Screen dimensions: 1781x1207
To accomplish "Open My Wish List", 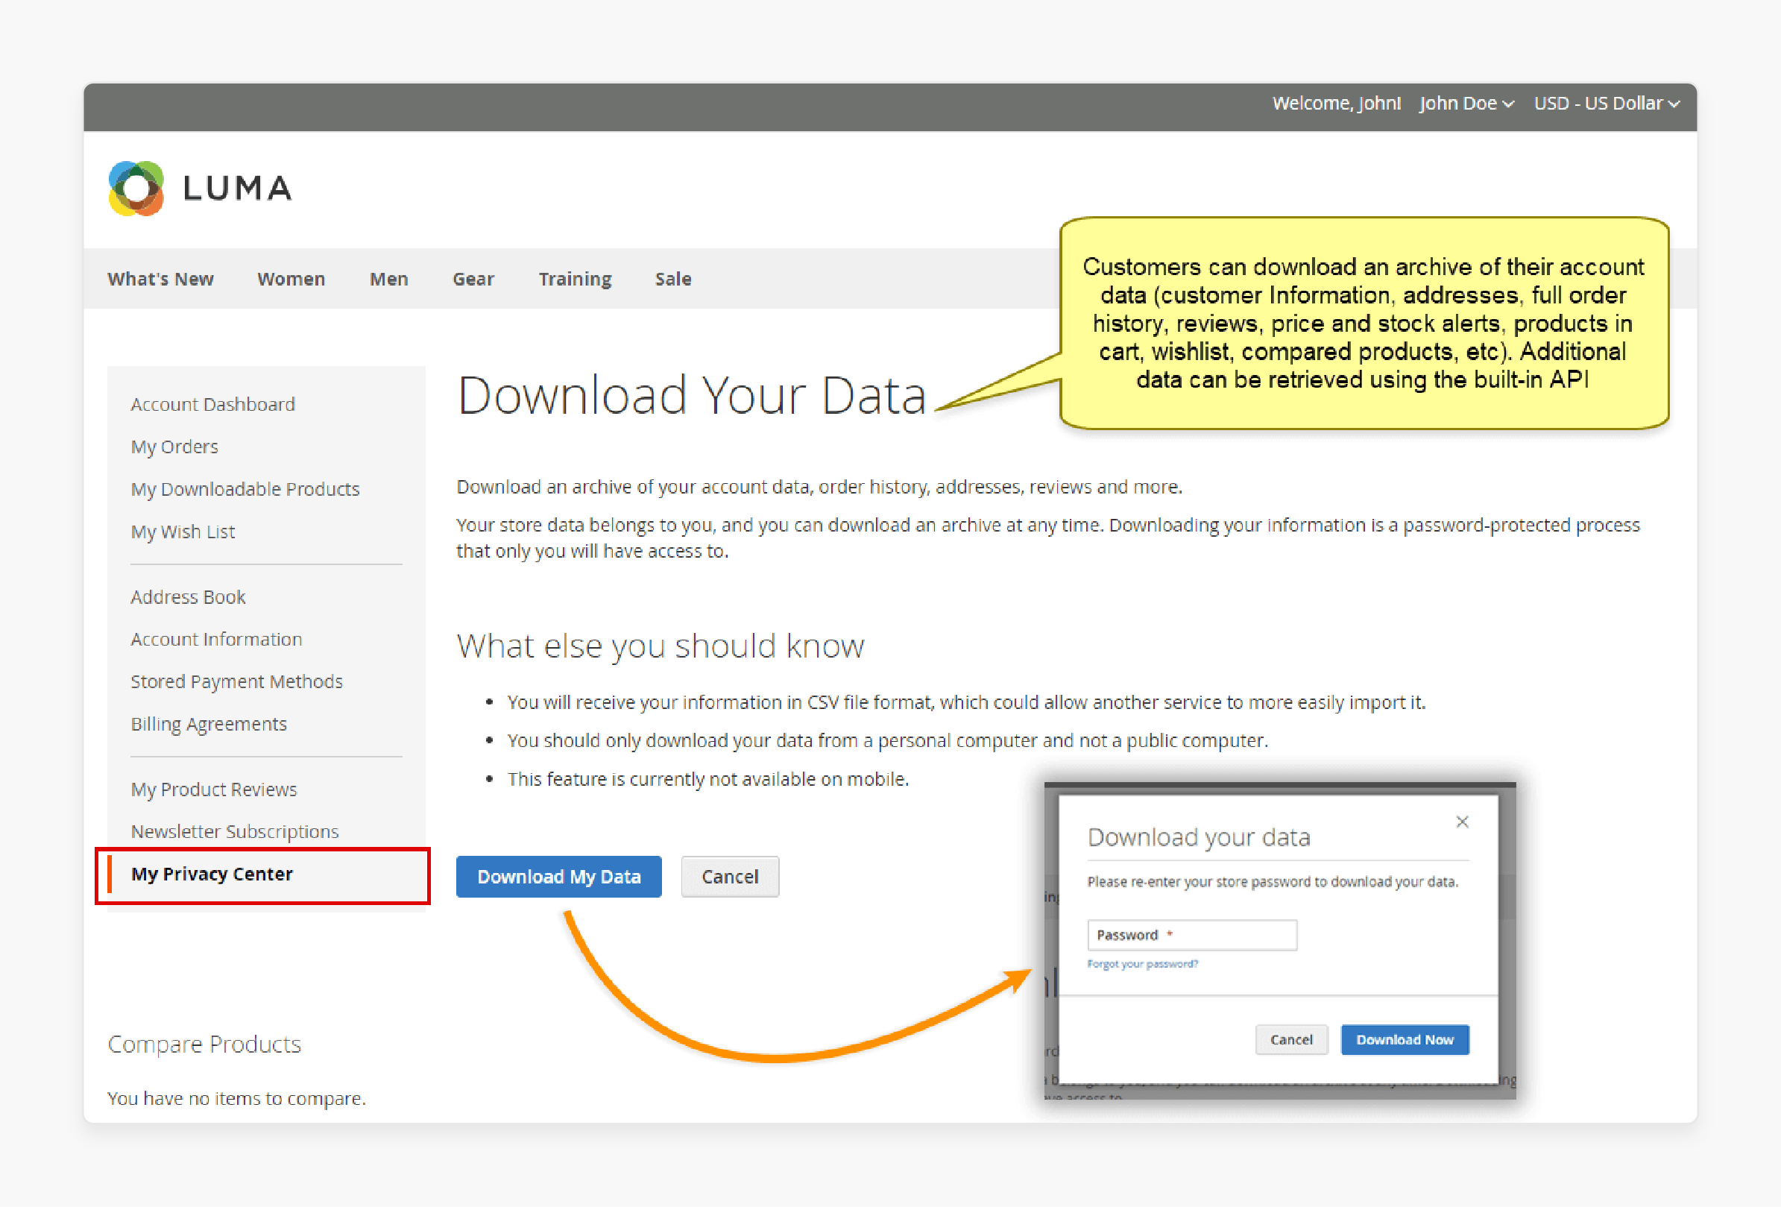I will [x=183, y=532].
